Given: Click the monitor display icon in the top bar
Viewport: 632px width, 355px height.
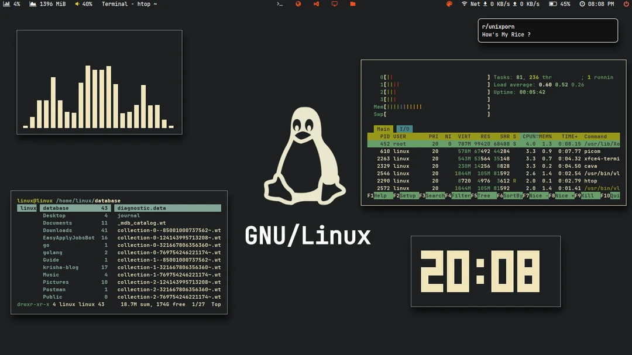Looking at the screenshot, I should coord(335,4).
